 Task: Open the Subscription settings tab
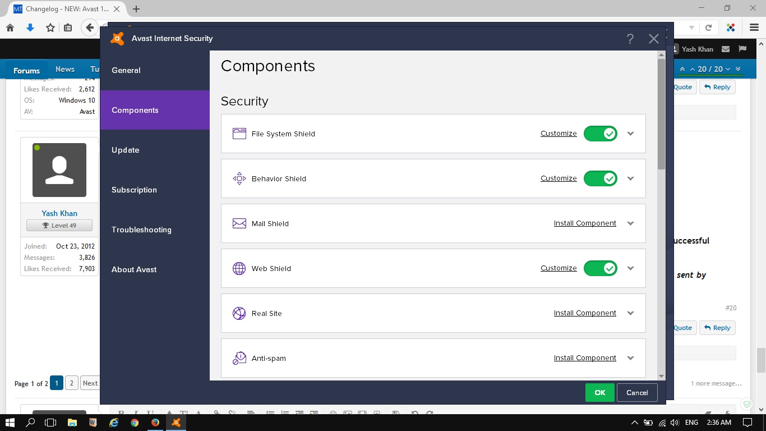tap(155, 190)
